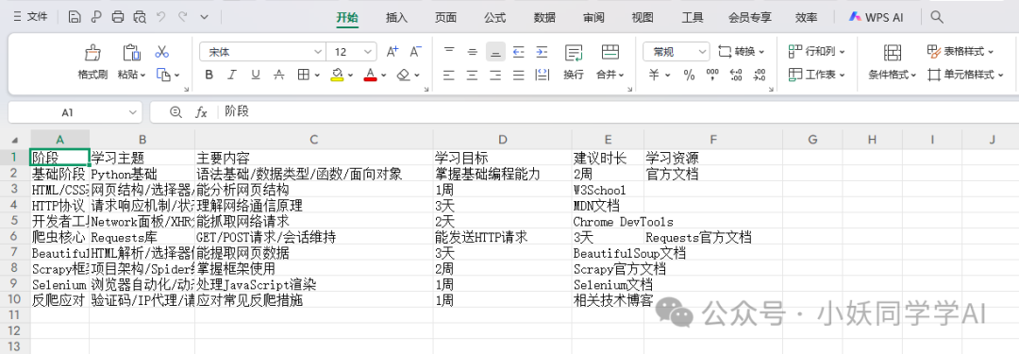This screenshot has width=1019, height=354.
Task: Click the eraser clear-format icon
Action: (404, 75)
